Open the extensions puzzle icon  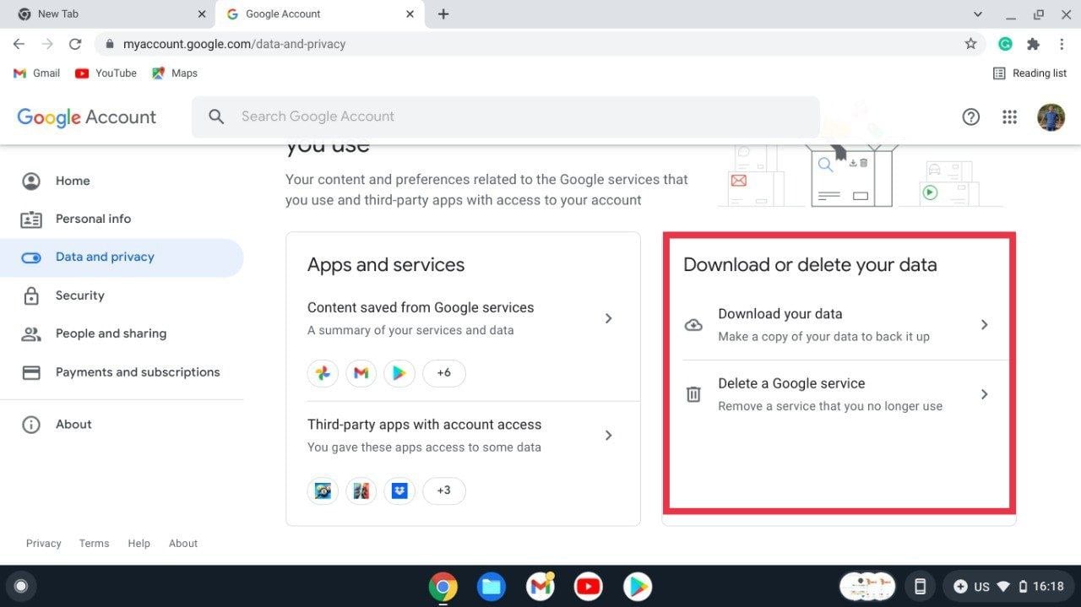click(x=1033, y=44)
